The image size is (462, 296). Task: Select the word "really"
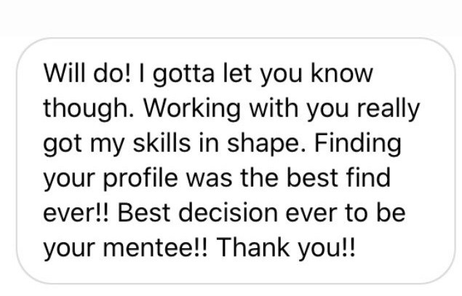[389, 110]
